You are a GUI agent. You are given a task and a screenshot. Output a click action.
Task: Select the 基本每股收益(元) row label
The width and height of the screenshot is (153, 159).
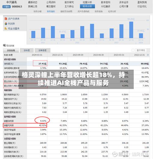(12, 95)
